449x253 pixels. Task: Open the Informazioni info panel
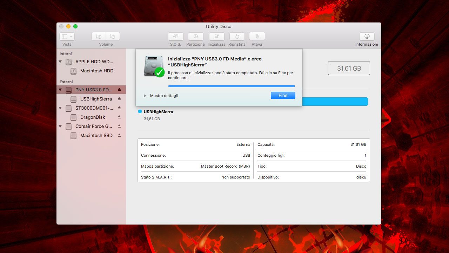(x=367, y=37)
